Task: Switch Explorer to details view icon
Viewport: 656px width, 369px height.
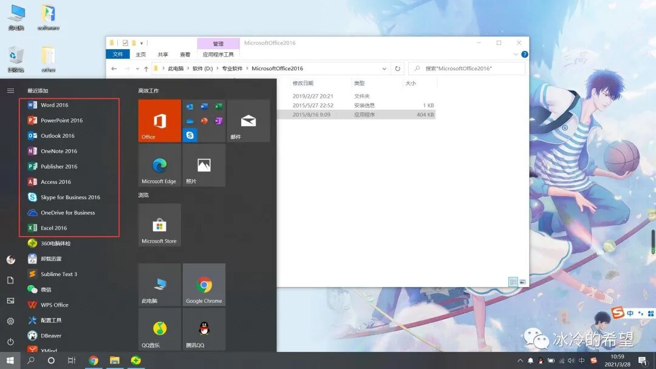Action: [513, 282]
